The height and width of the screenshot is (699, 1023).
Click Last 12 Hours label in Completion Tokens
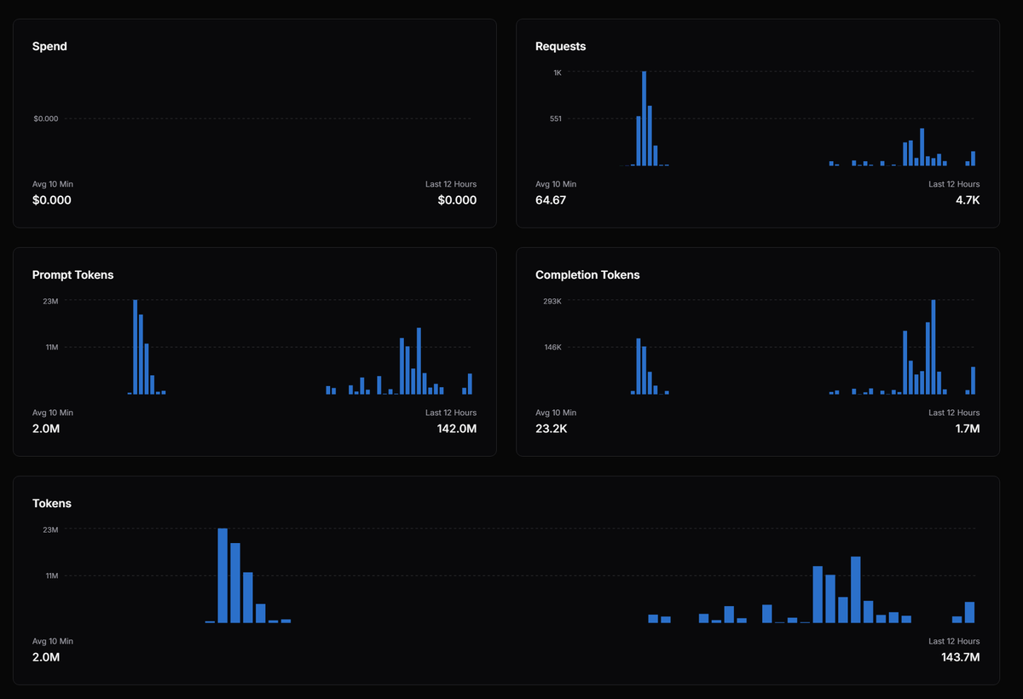(954, 413)
